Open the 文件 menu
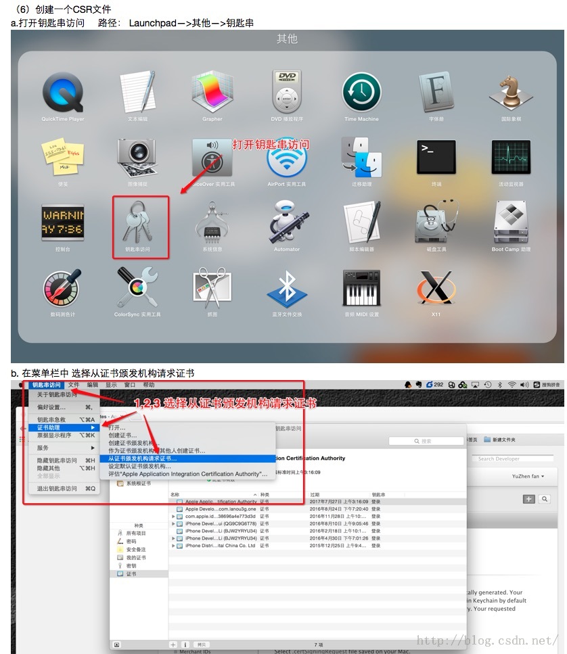 (74, 385)
